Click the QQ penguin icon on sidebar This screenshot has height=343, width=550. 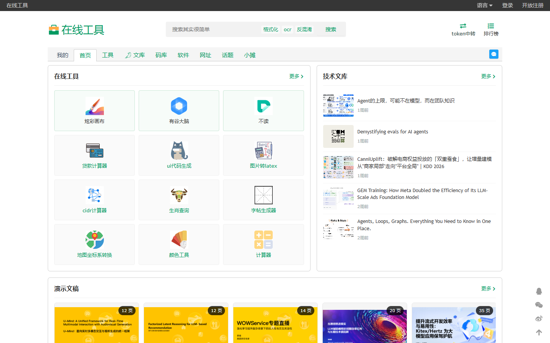pyautogui.click(x=539, y=291)
